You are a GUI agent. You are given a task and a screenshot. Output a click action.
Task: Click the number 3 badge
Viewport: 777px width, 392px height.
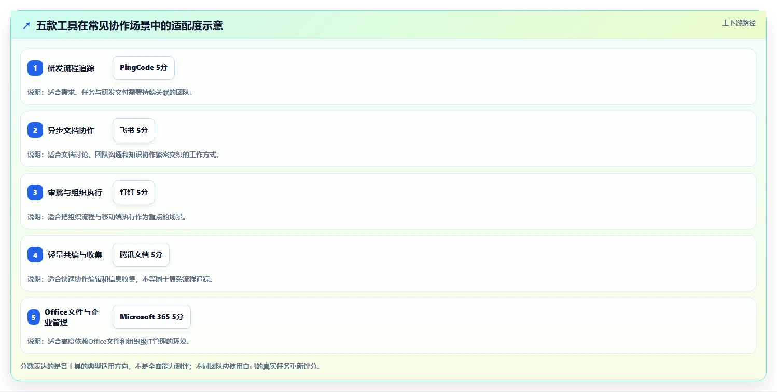[35, 192]
